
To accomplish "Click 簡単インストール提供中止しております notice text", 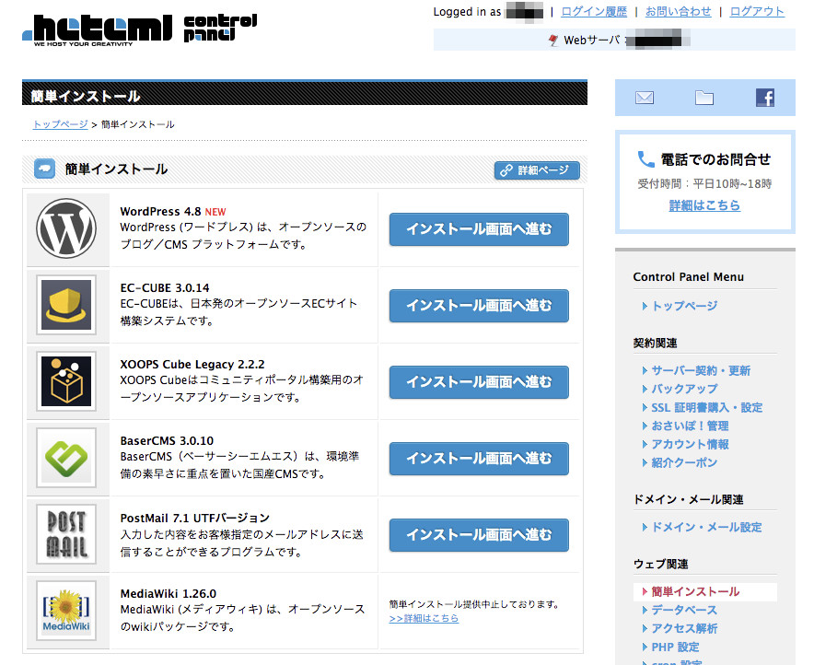I will [473, 604].
